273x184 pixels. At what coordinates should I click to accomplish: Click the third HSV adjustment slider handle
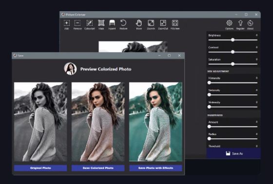coord(209,107)
